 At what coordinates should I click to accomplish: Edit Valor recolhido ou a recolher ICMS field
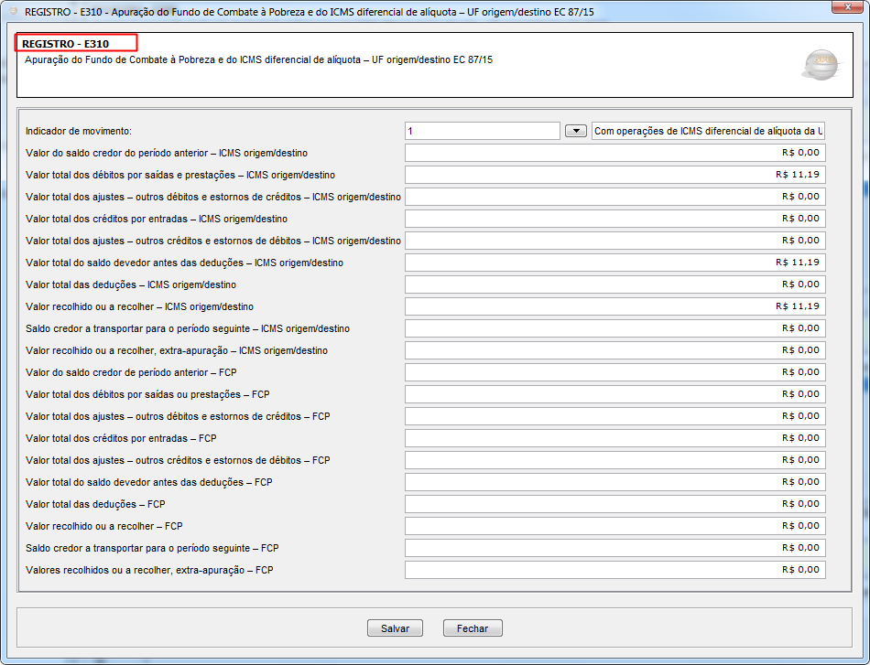(x=614, y=306)
